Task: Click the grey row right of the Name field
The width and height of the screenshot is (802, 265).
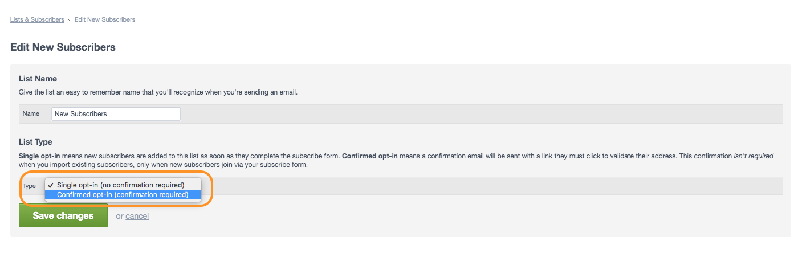Action: pos(482,114)
